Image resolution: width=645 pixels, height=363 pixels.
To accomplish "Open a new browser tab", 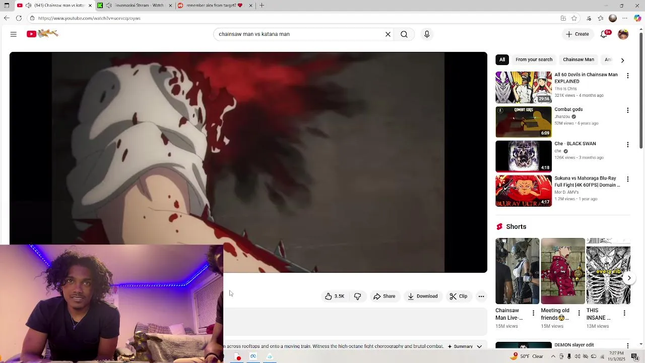I will (262, 6).
